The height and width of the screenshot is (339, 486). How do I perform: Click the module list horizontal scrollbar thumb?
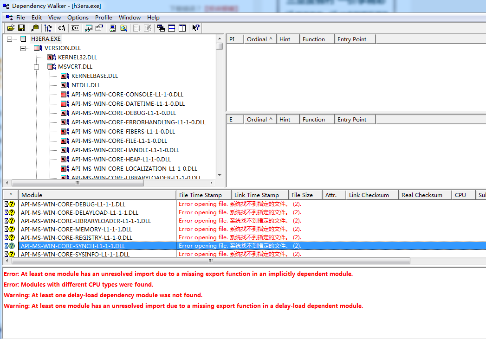pos(211,261)
